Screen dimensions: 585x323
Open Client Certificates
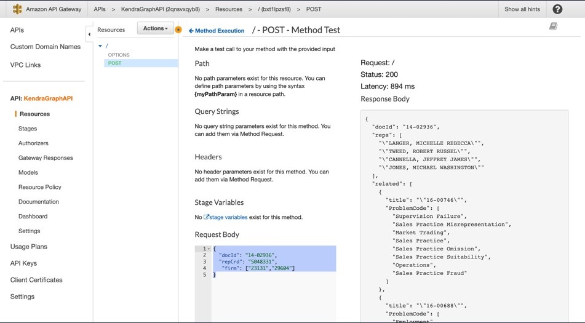tap(36, 280)
